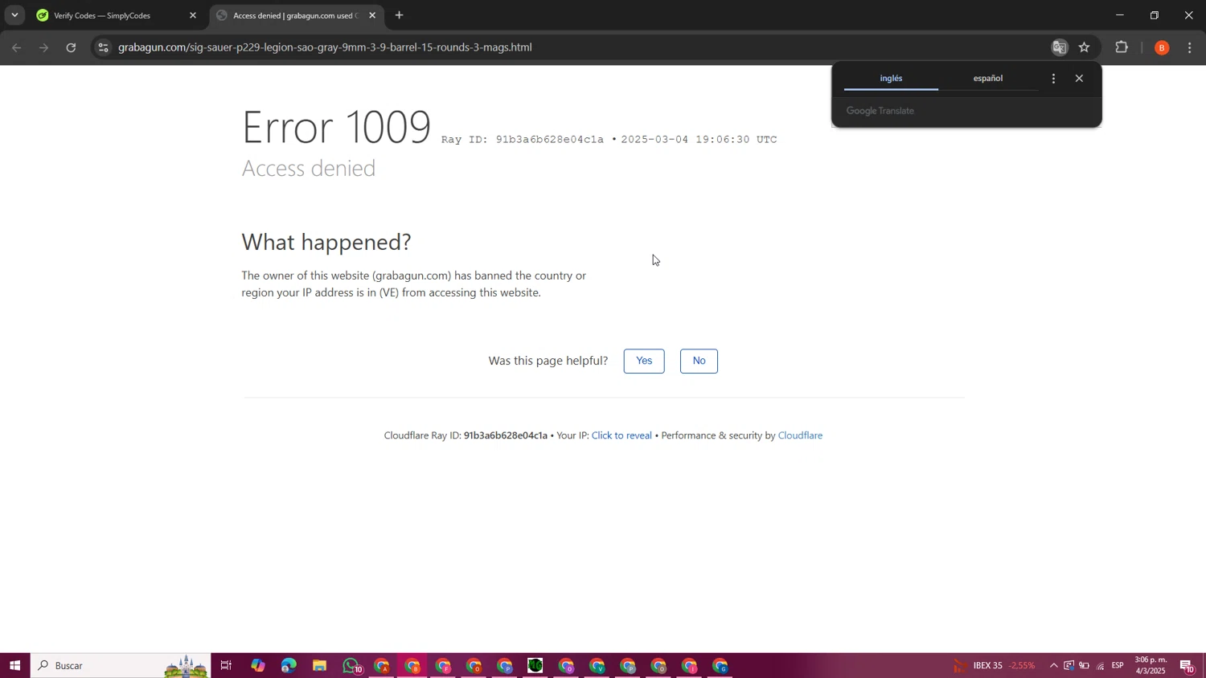Reload the grabagun page

[x=71, y=47]
